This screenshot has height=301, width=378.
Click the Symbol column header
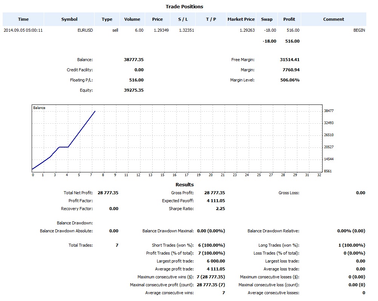pos(69,19)
